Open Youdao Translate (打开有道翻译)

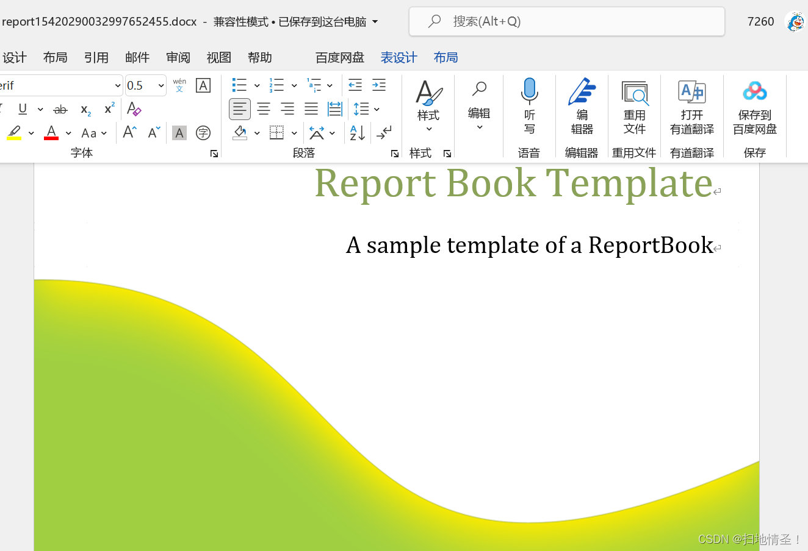(x=692, y=107)
